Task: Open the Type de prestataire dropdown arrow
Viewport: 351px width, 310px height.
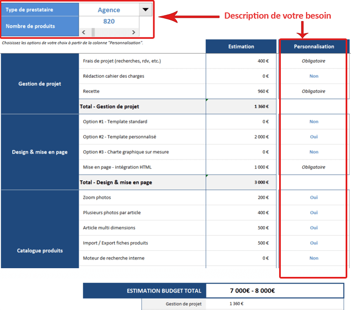Action: [x=146, y=10]
